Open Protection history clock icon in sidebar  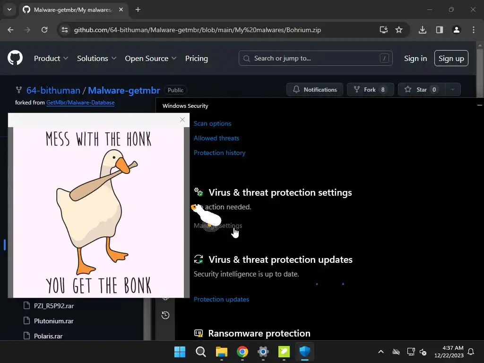point(165,315)
